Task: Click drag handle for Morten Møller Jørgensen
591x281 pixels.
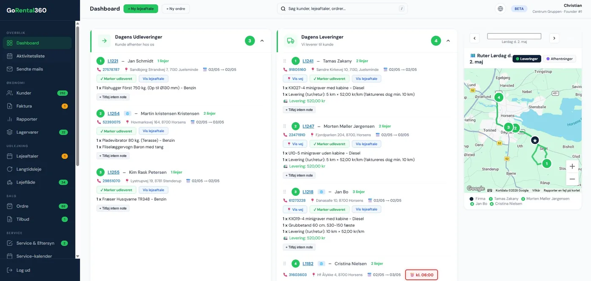Action: point(285,126)
